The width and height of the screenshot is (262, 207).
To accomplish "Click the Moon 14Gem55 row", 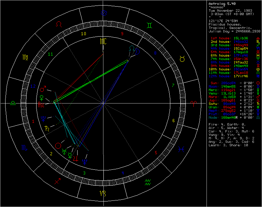I will coord(234,87).
